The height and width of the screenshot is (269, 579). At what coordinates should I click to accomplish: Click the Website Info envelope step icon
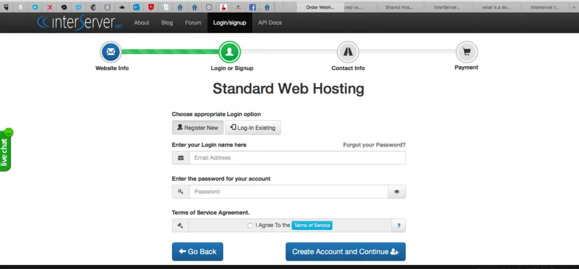coord(110,52)
